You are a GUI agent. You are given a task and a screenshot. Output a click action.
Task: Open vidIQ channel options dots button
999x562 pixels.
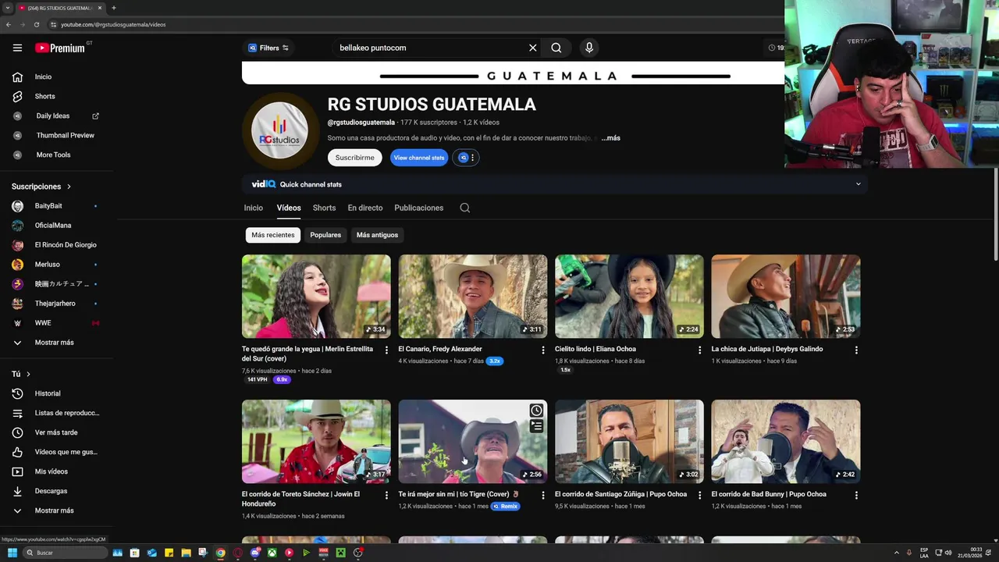467,158
